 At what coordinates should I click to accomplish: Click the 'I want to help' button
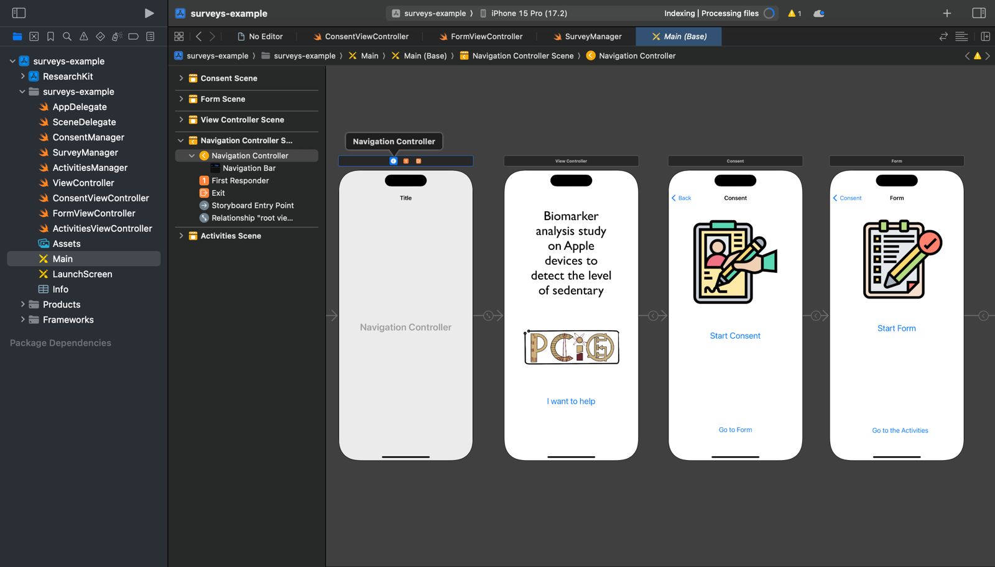tap(571, 401)
